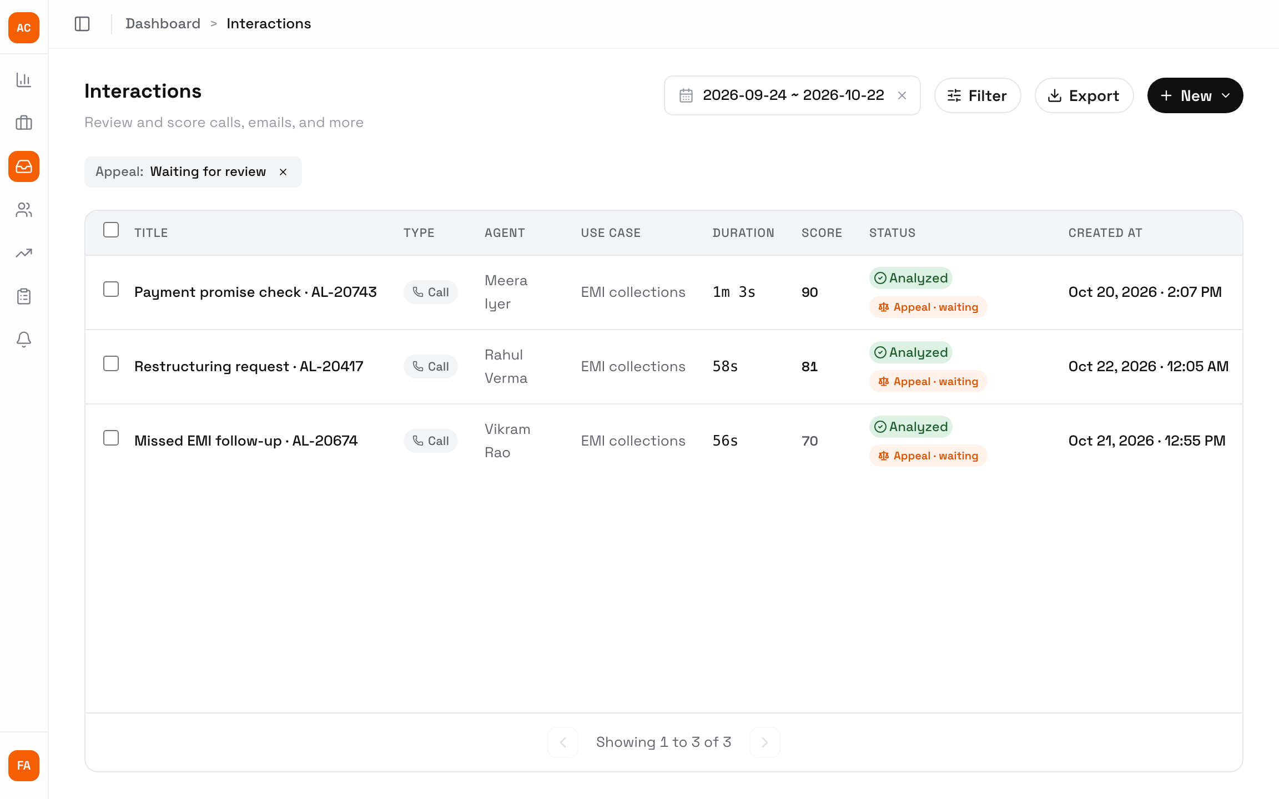Click the Call badge for Rahul Verma
The width and height of the screenshot is (1279, 799).
click(x=431, y=367)
